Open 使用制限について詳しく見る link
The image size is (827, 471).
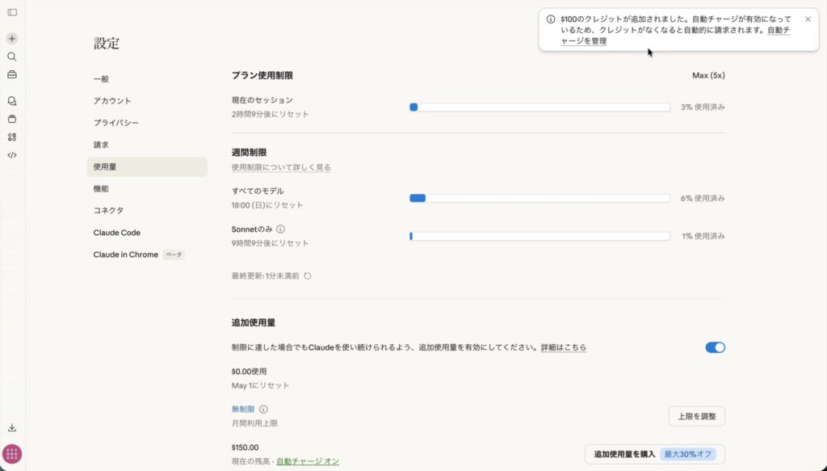pos(281,167)
